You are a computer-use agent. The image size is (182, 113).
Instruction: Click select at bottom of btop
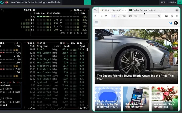[x=32, y=108]
